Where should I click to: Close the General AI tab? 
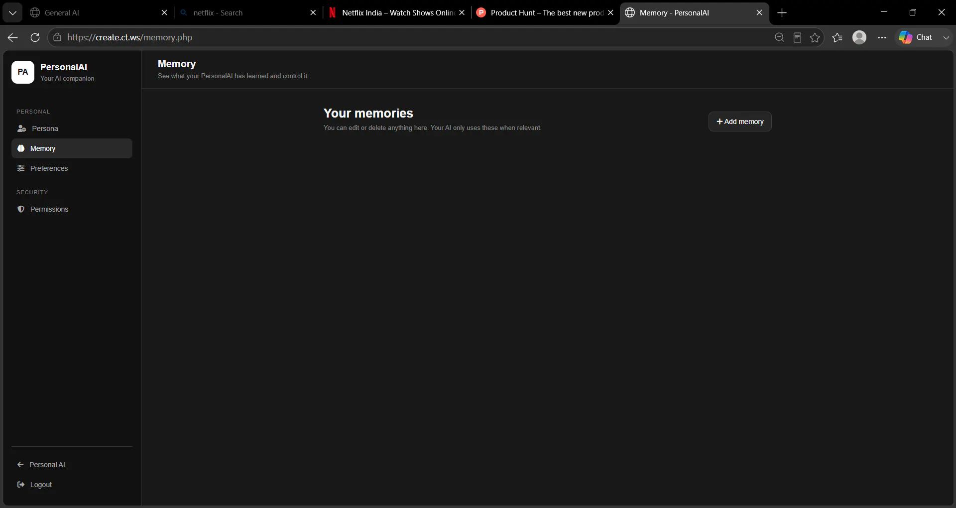coord(164,13)
